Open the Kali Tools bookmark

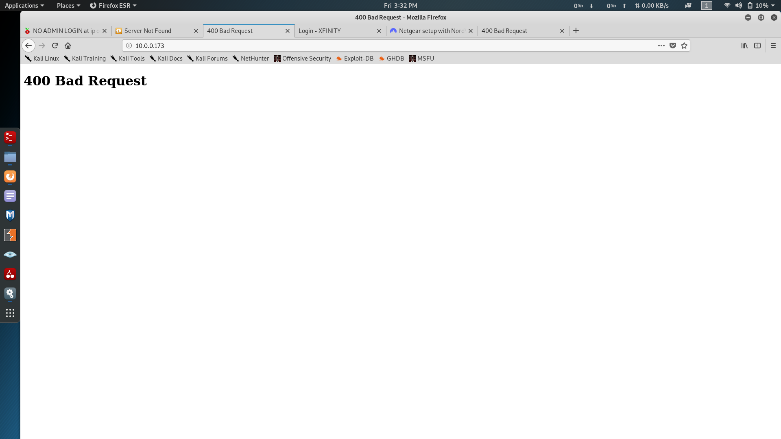[128, 59]
